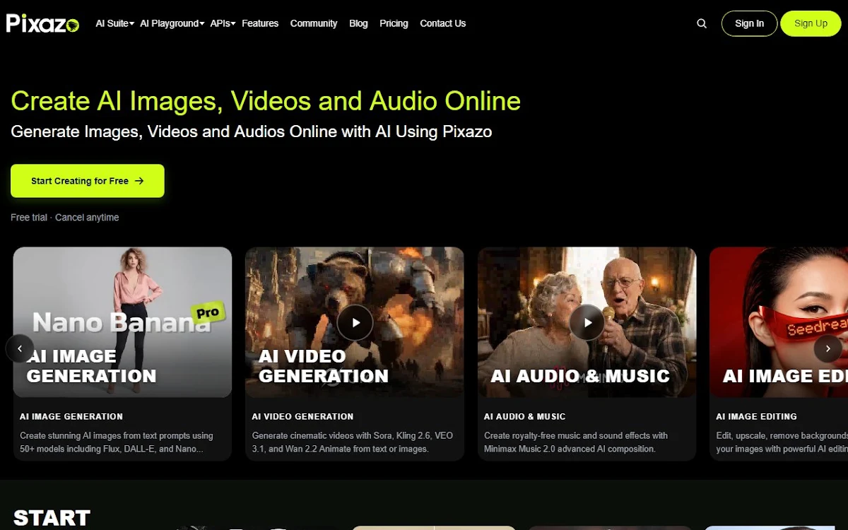
Task: Click the 'Generate Images, Videos and Audios Online' subheading
Action: click(252, 131)
